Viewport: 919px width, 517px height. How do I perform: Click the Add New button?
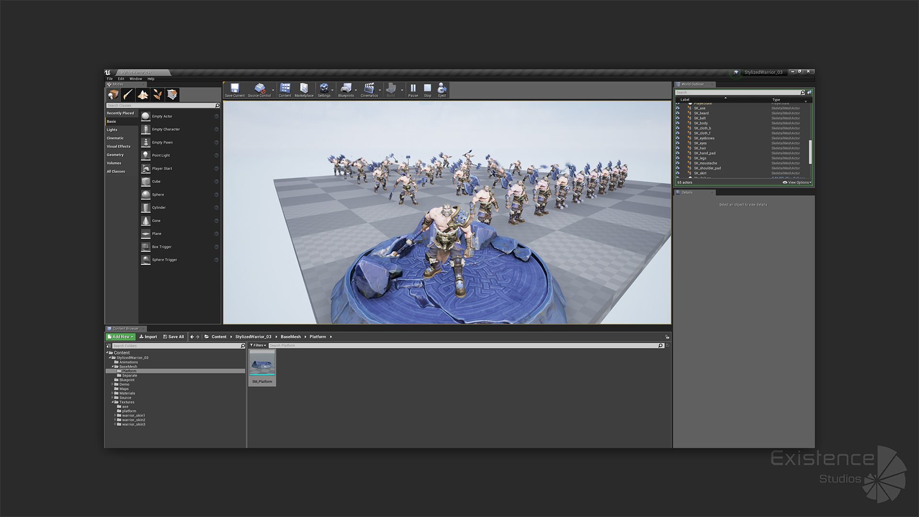point(120,337)
